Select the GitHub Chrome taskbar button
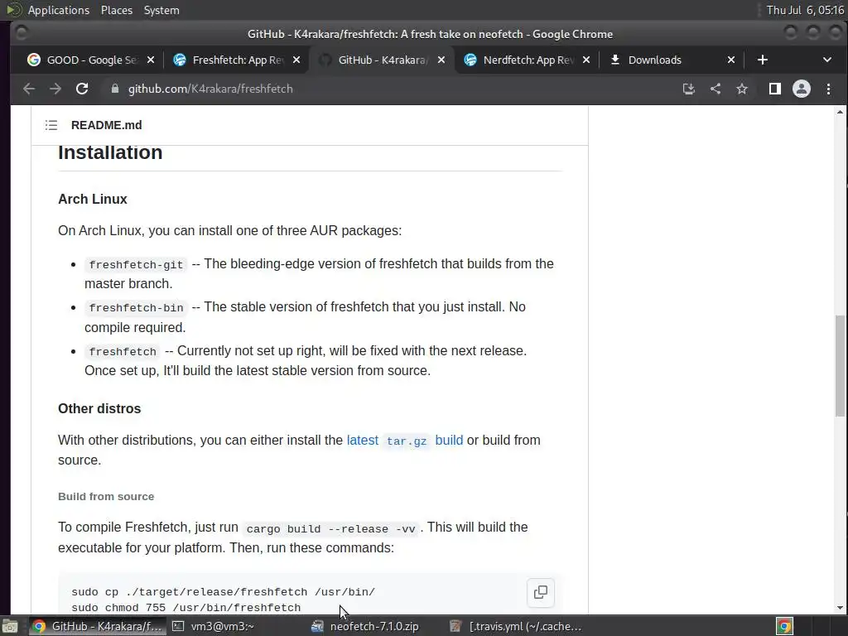This screenshot has height=636, width=848. click(98, 626)
